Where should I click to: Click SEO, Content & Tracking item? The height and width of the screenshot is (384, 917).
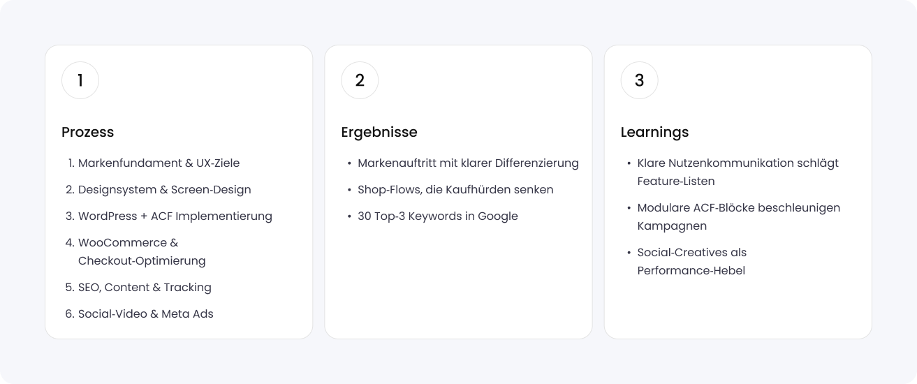tap(145, 287)
